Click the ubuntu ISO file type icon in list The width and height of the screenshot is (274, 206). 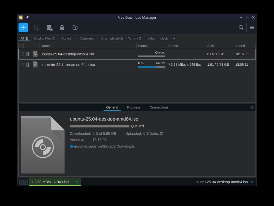pyautogui.click(x=35, y=54)
